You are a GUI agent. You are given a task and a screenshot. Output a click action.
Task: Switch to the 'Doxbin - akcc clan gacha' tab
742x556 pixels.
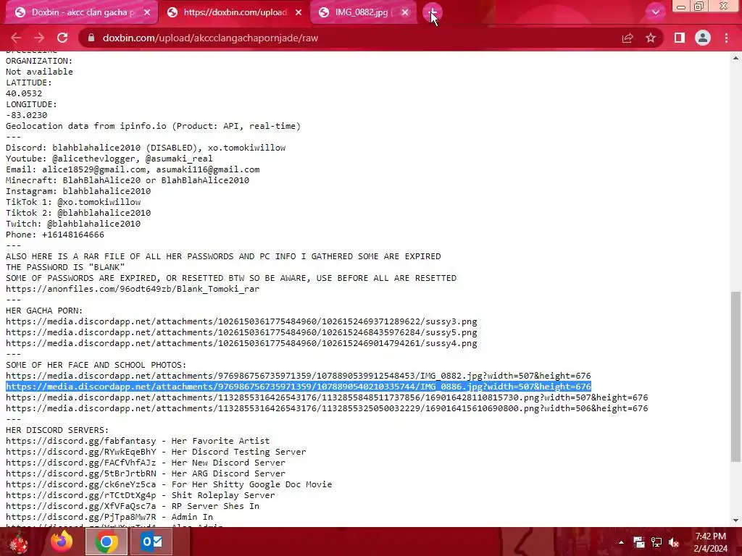tap(81, 12)
